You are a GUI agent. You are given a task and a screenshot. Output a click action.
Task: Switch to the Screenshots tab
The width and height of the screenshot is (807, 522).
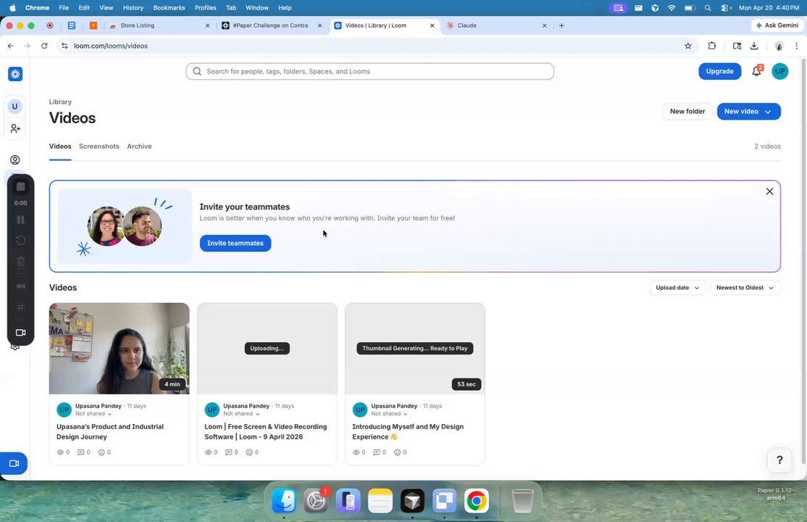coord(99,146)
